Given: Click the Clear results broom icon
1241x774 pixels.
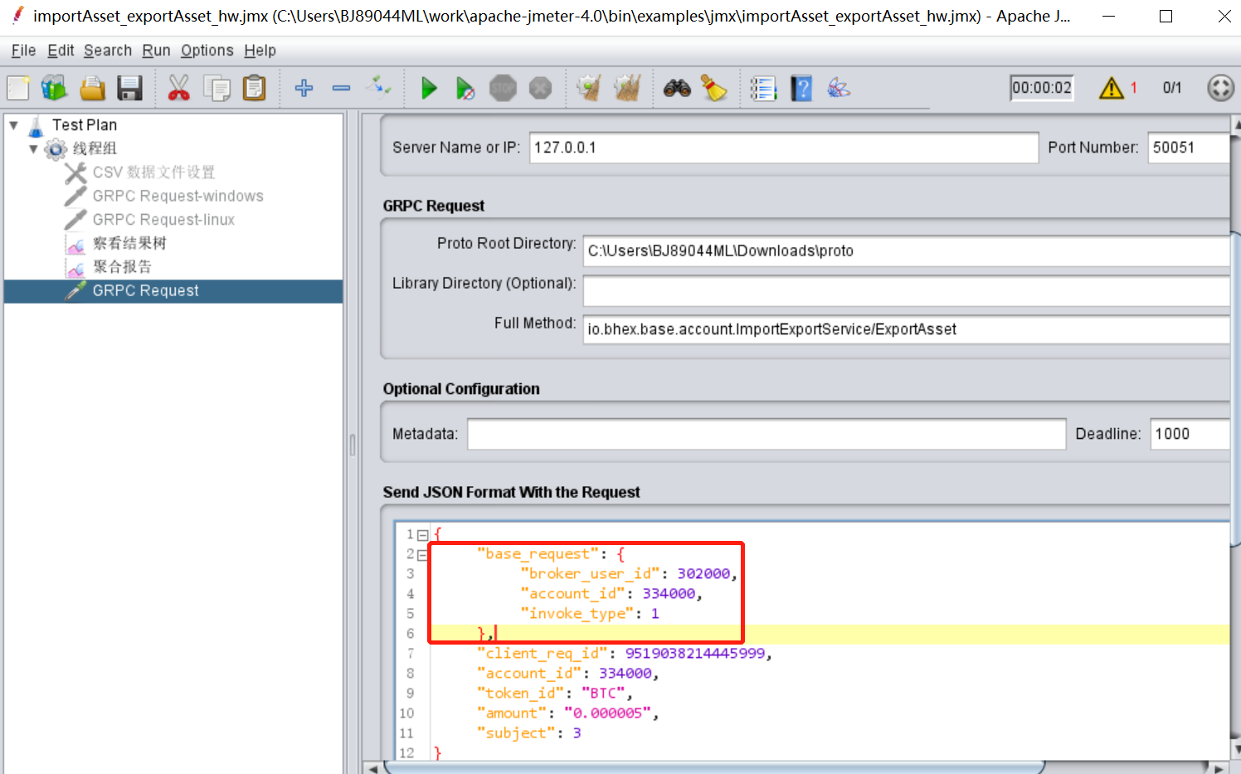Looking at the screenshot, I should 589,88.
